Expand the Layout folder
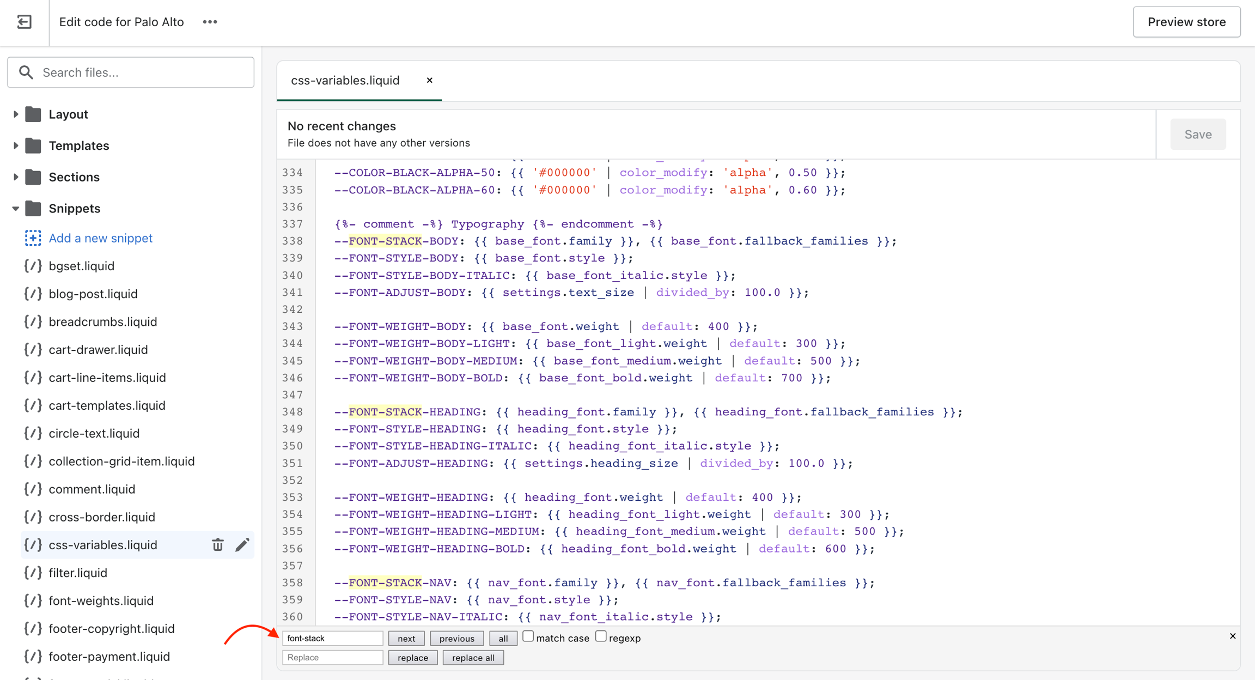This screenshot has height=680, width=1255. pos(15,114)
